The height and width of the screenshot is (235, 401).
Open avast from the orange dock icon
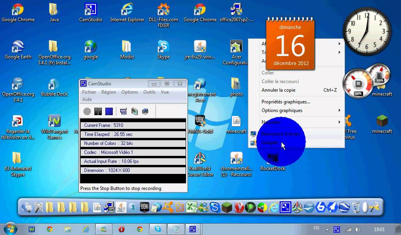pos(168,207)
